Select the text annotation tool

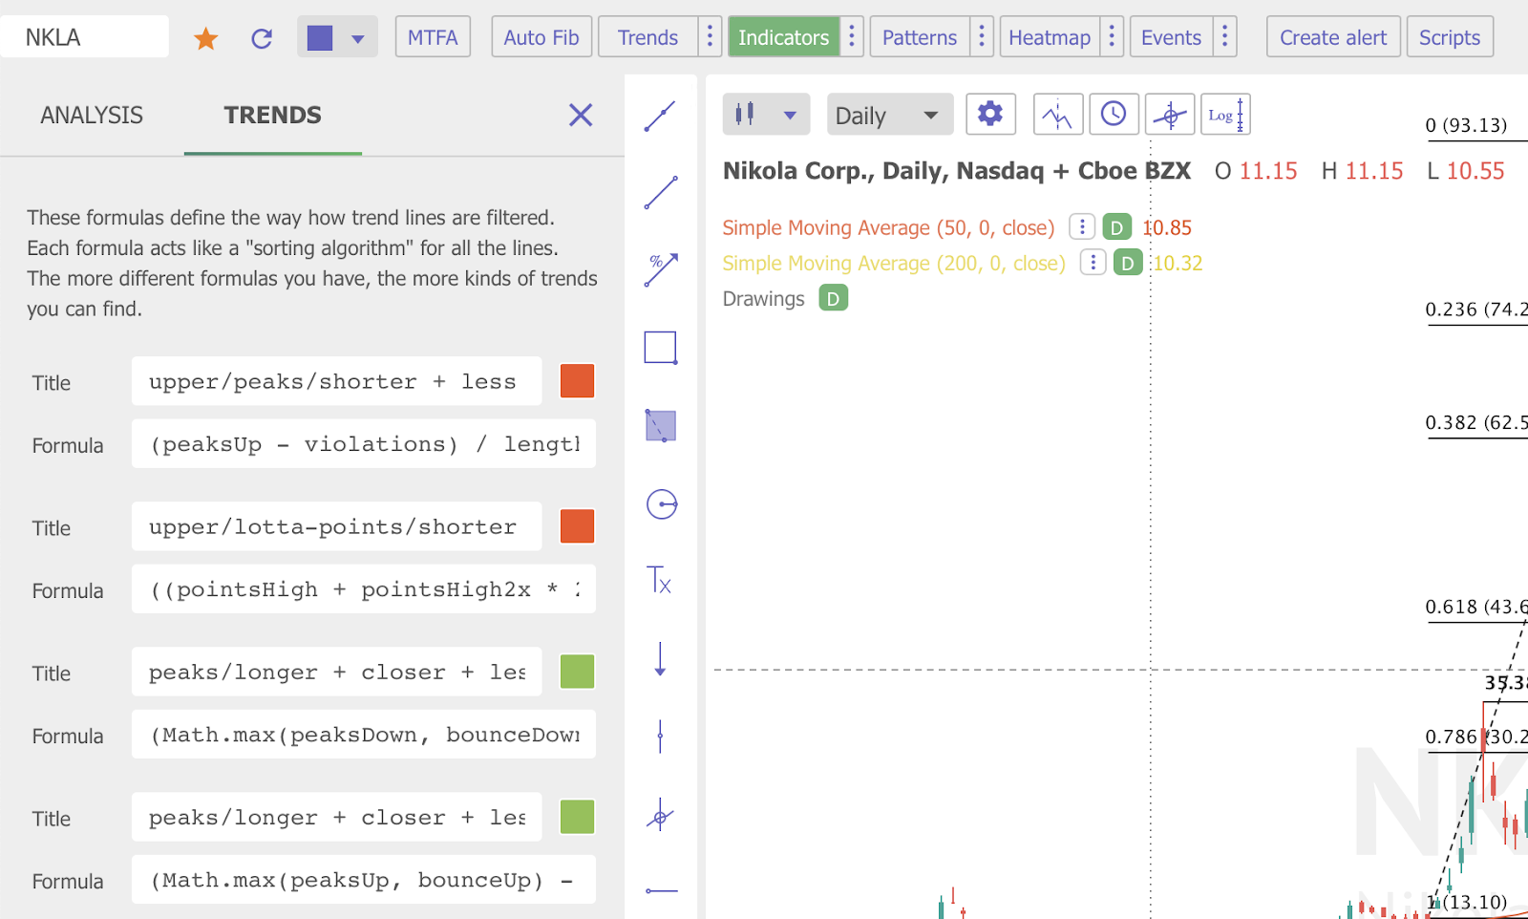coord(661,580)
